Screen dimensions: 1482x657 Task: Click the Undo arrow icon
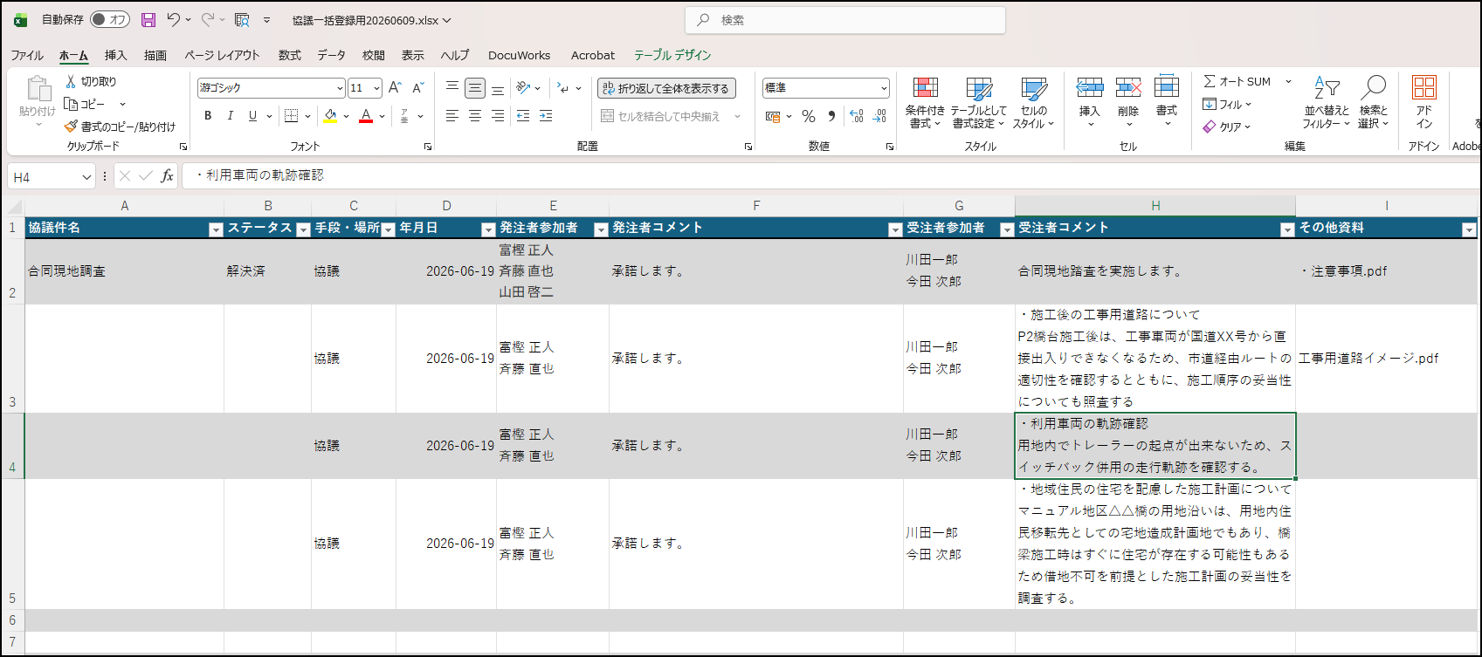[x=173, y=20]
